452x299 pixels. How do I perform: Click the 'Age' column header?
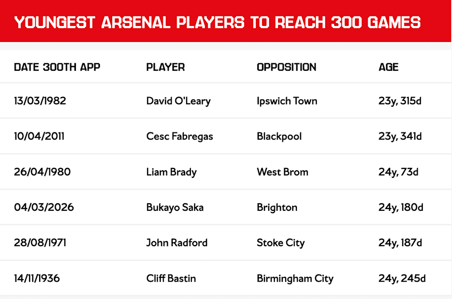[388, 67]
